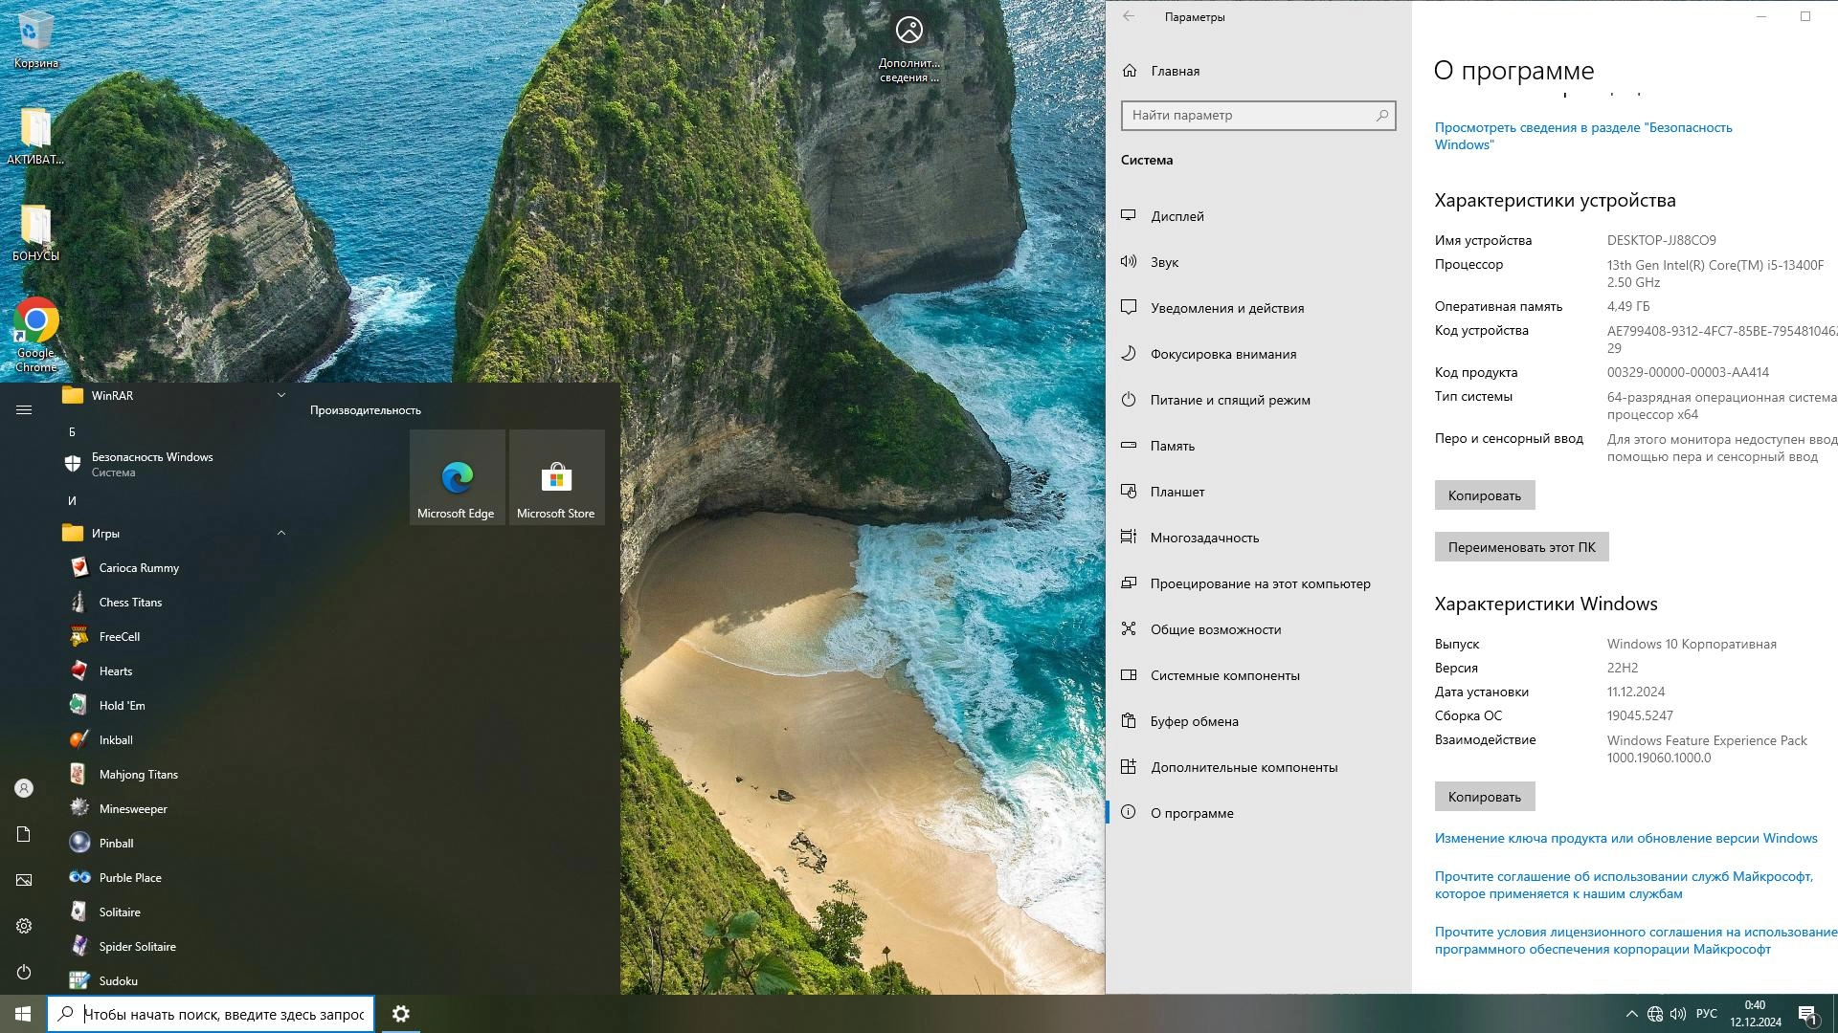This screenshot has height=1033, width=1838.
Task: Open Microsoft Store tile
Action: (x=556, y=477)
